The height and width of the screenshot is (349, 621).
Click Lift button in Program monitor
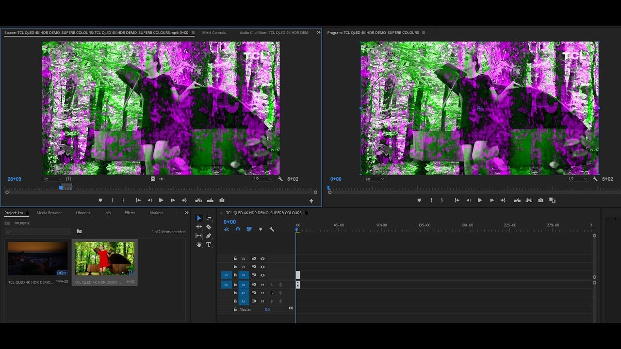(517, 200)
